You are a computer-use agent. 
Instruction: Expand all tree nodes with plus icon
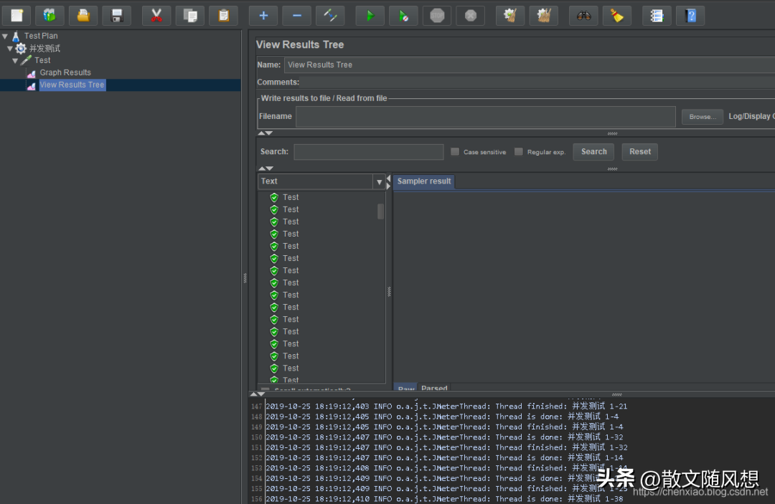coord(263,16)
